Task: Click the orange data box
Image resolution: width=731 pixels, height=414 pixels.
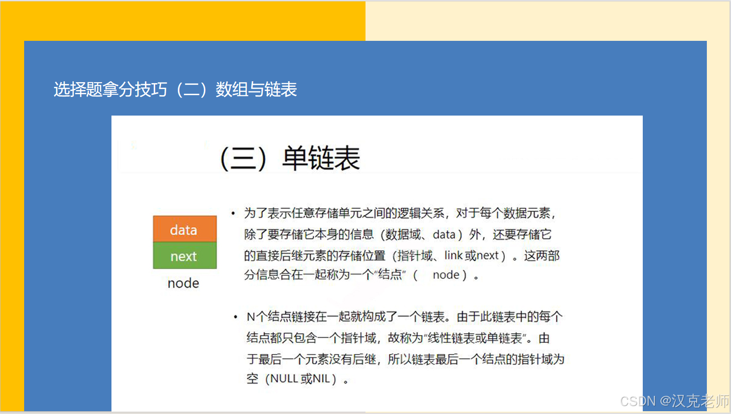Action: point(185,229)
